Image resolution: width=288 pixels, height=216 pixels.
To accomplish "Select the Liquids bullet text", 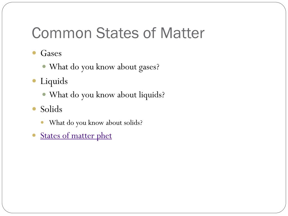I will tap(54, 81).
